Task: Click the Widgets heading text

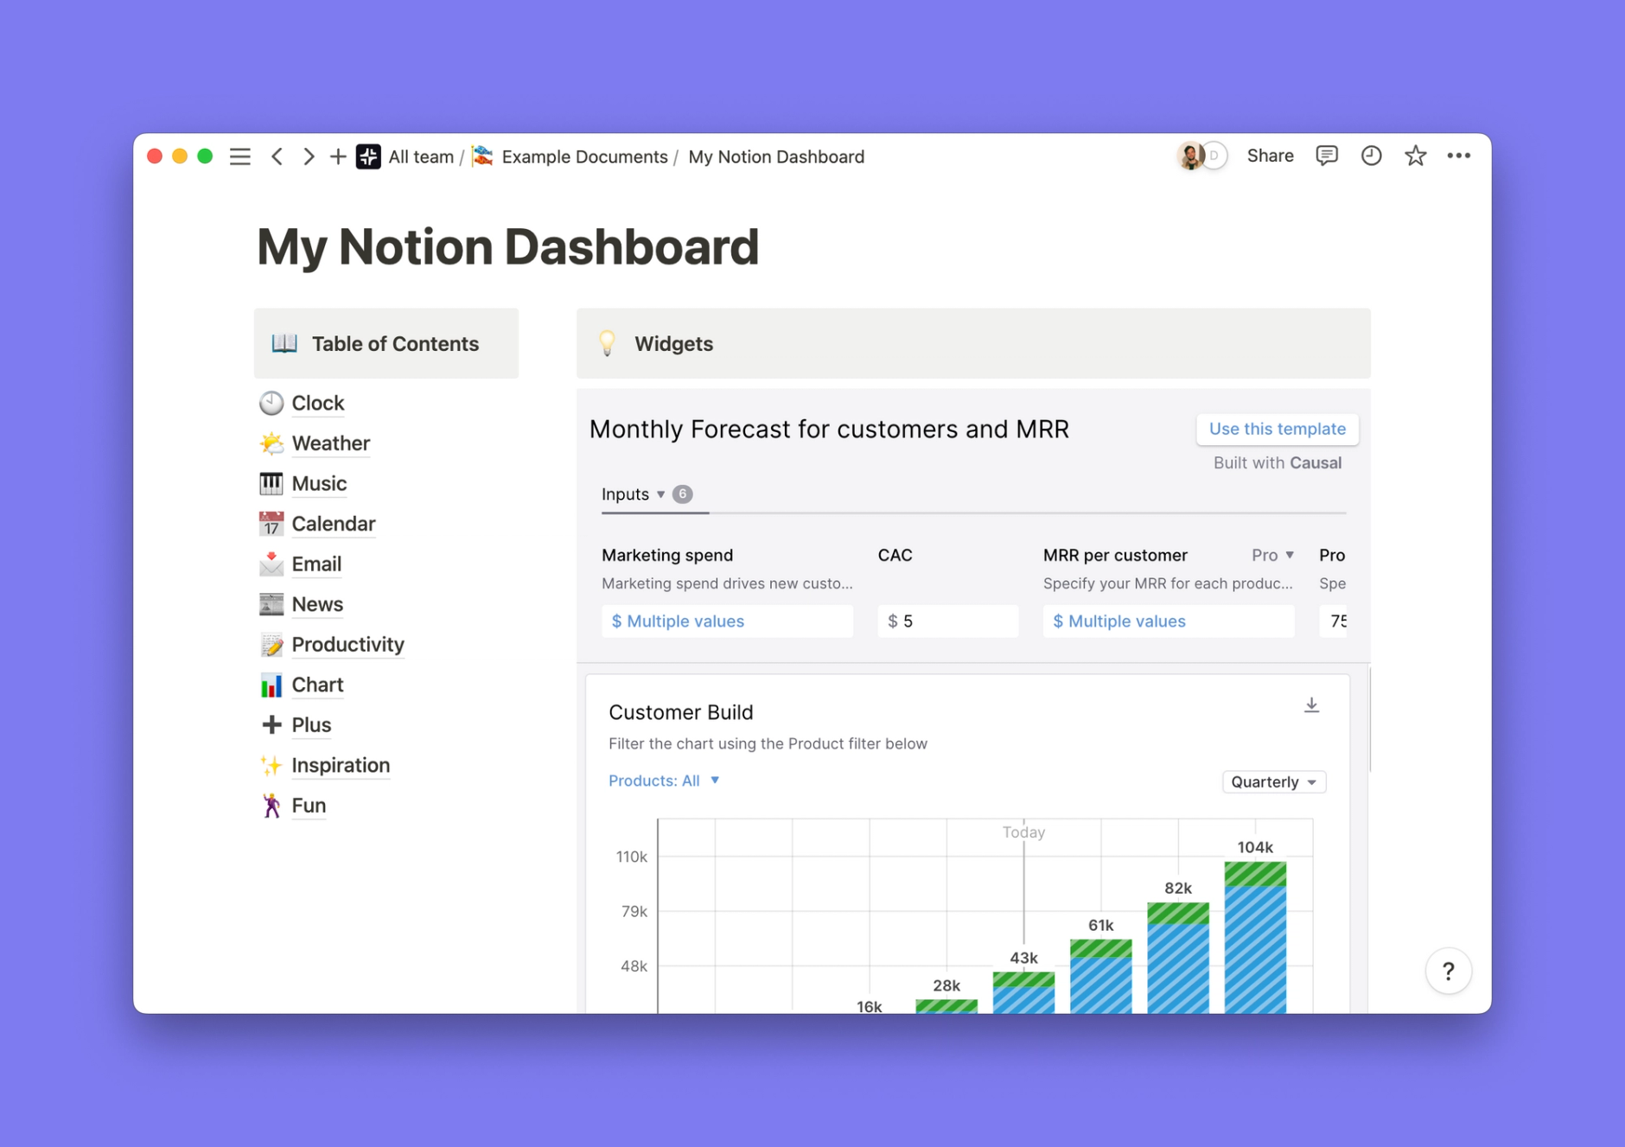Action: (x=673, y=343)
